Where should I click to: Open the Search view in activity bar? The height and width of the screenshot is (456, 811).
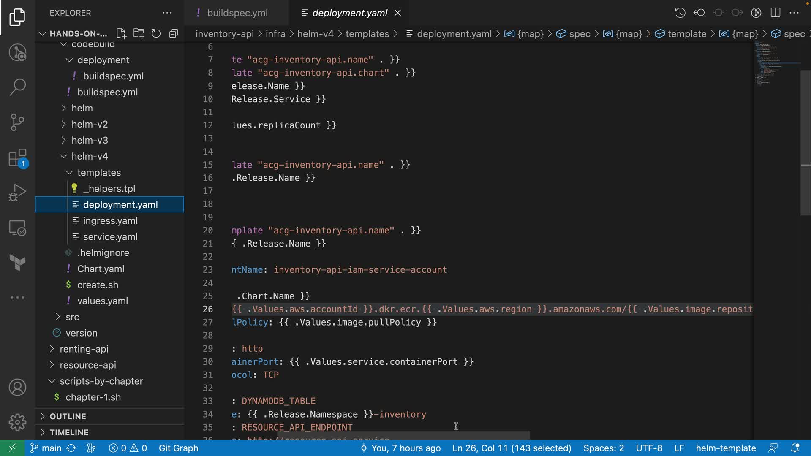point(17,87)
